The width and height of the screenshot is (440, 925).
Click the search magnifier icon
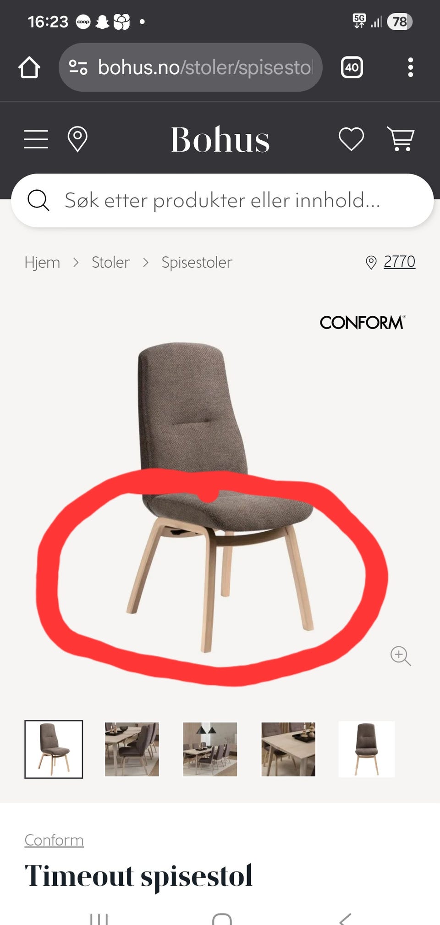click(38, 200)
